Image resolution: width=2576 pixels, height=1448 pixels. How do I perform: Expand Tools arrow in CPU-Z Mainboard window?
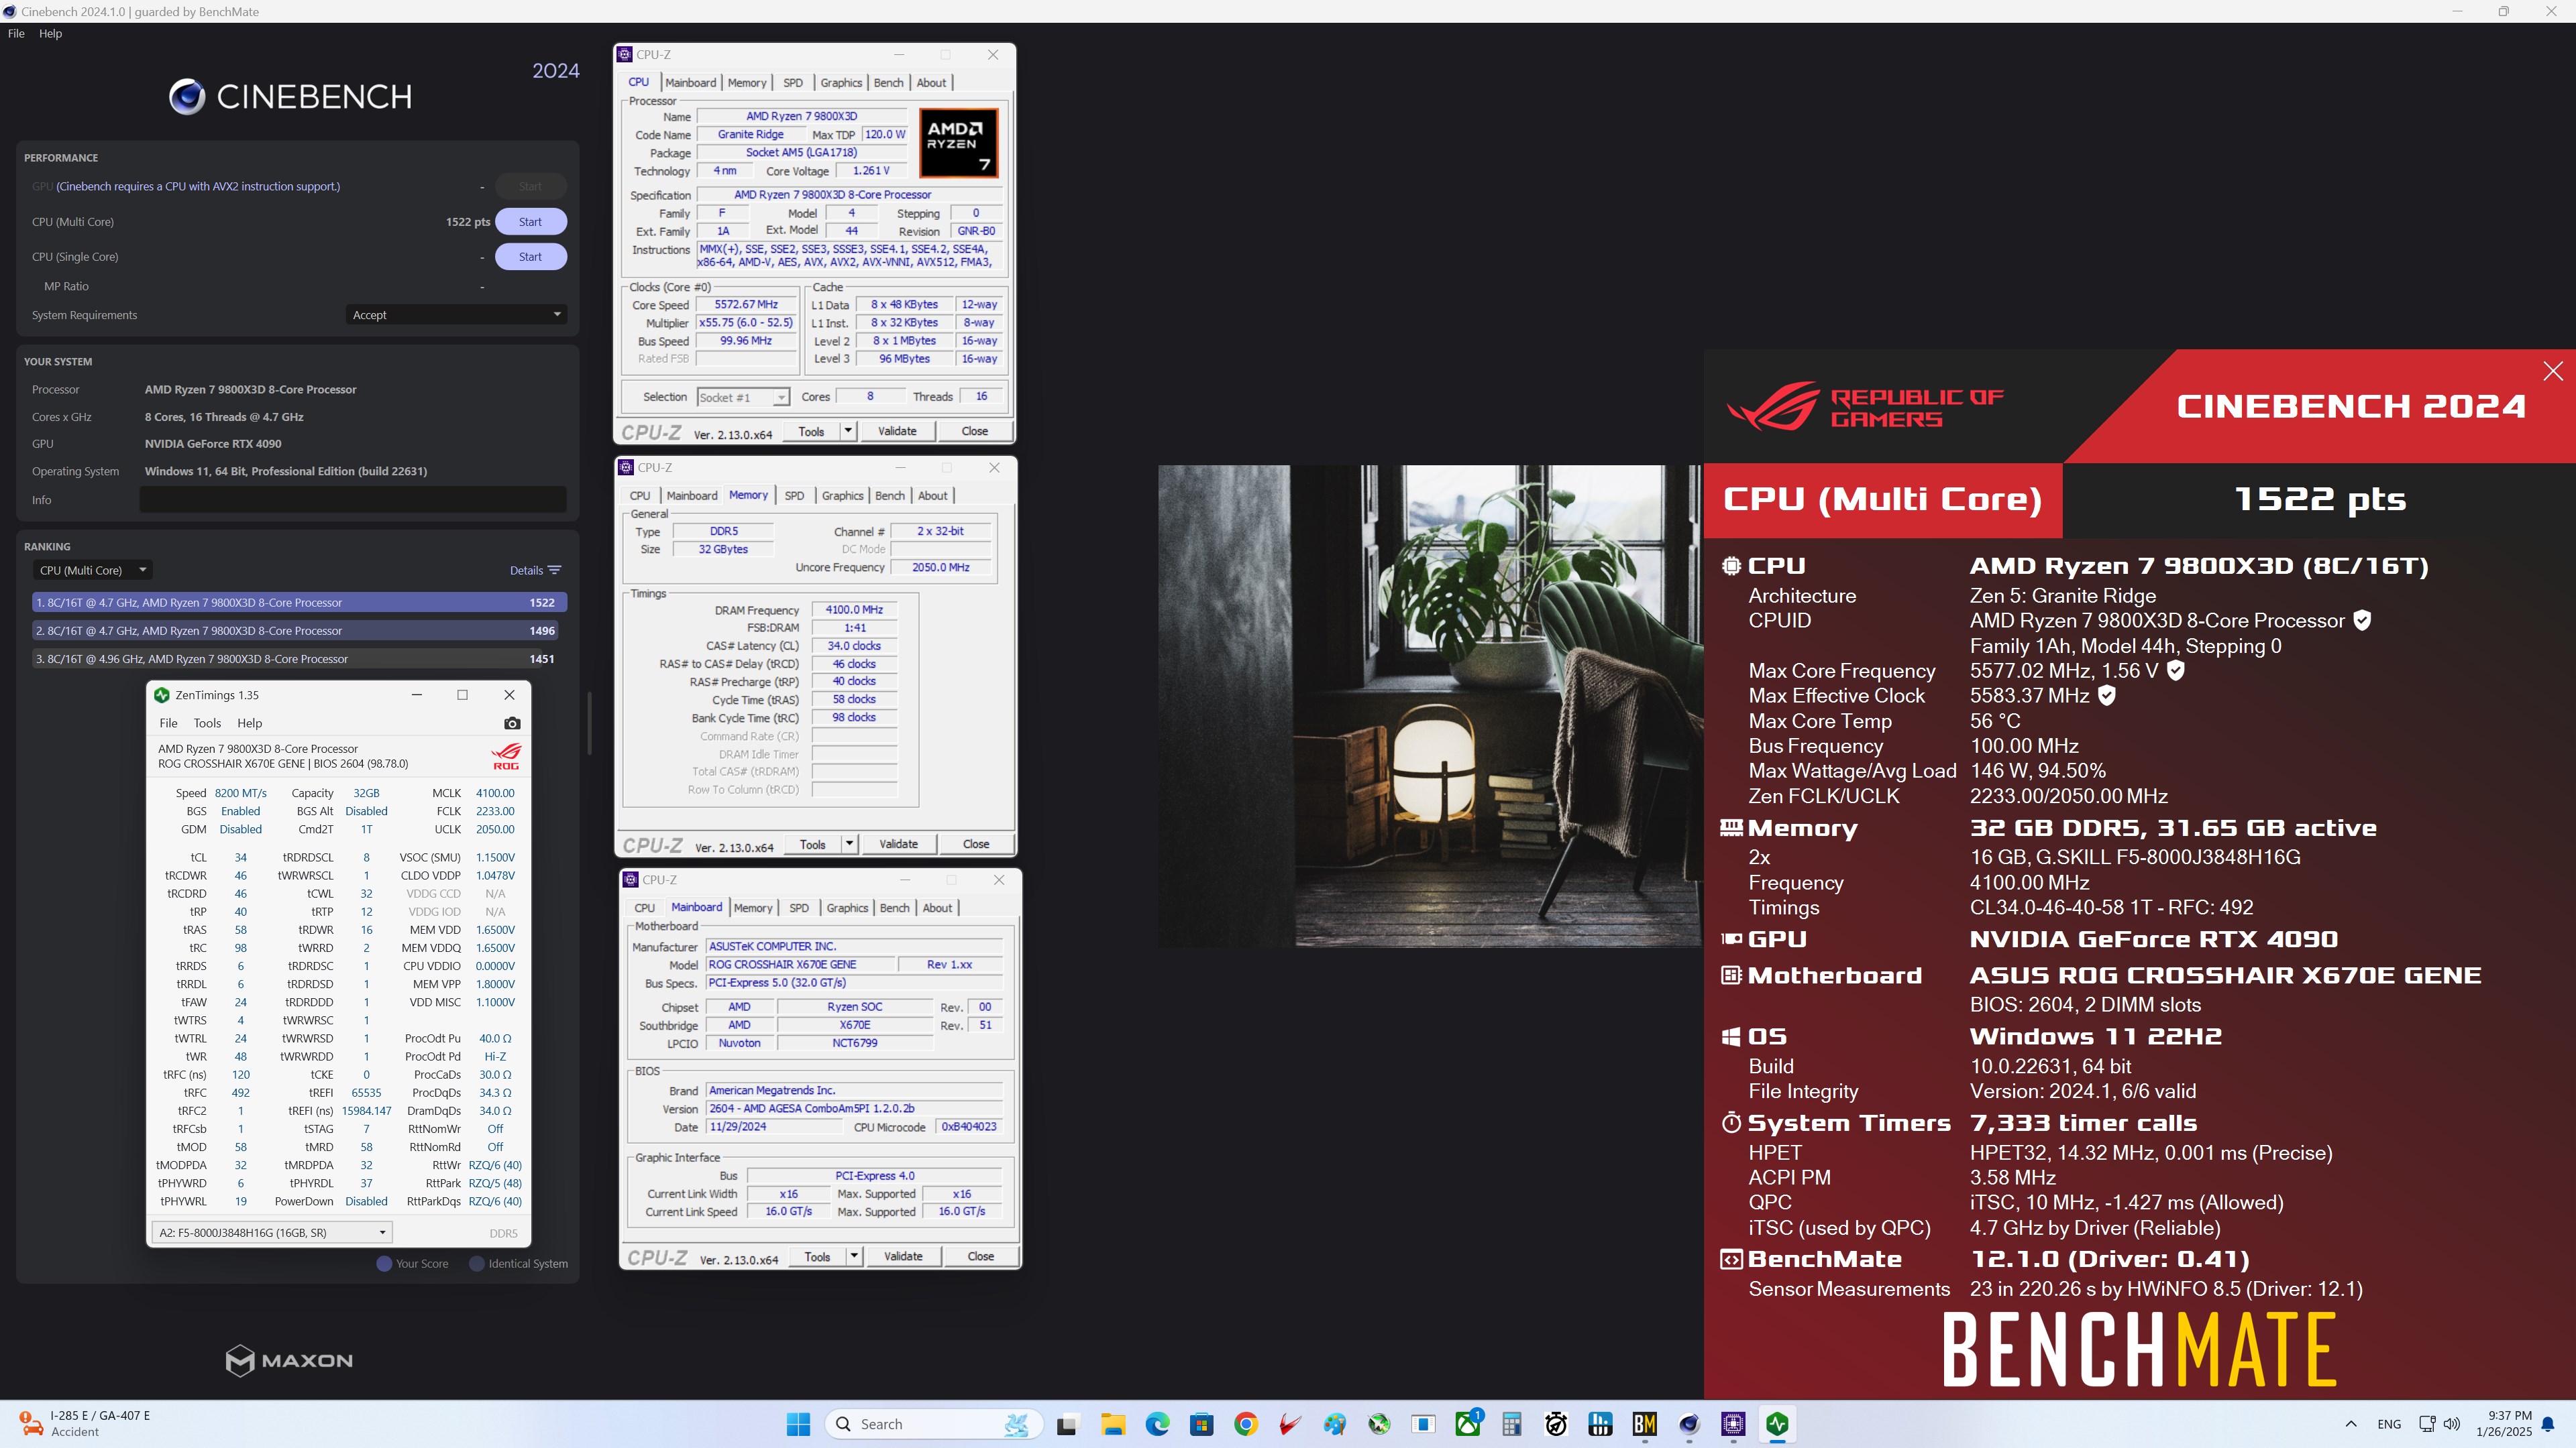coord(854,1256)
